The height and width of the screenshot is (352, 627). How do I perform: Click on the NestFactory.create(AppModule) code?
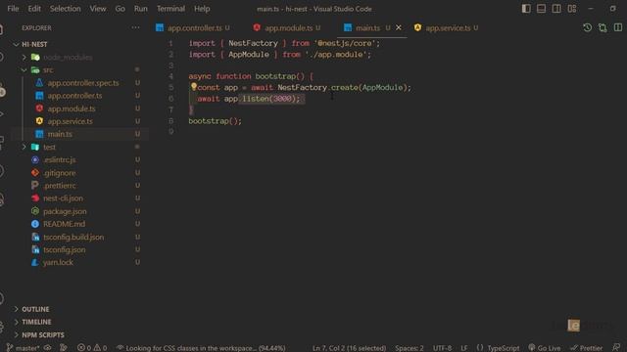[x=342, y=87]
